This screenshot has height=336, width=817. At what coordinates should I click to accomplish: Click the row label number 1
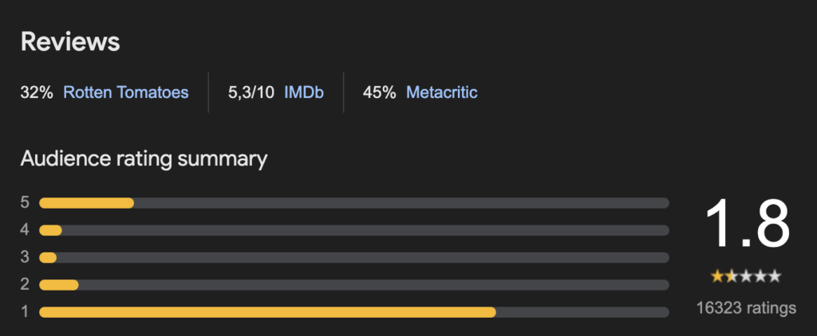[x=25, y=312]
